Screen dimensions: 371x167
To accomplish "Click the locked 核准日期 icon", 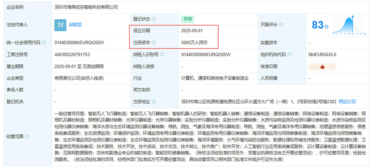I will click(x=322, y=67).
